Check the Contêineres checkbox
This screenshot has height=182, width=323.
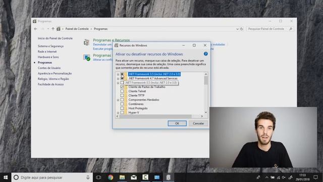pos(122,104)
